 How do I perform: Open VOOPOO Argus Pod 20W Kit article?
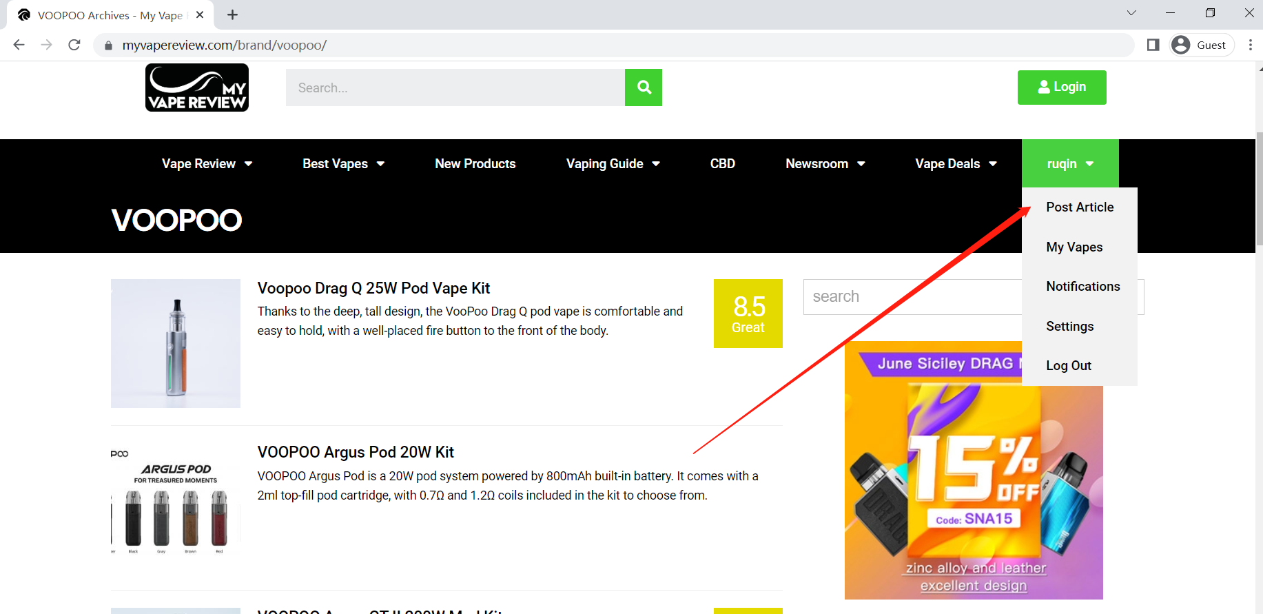coord(356,452)
